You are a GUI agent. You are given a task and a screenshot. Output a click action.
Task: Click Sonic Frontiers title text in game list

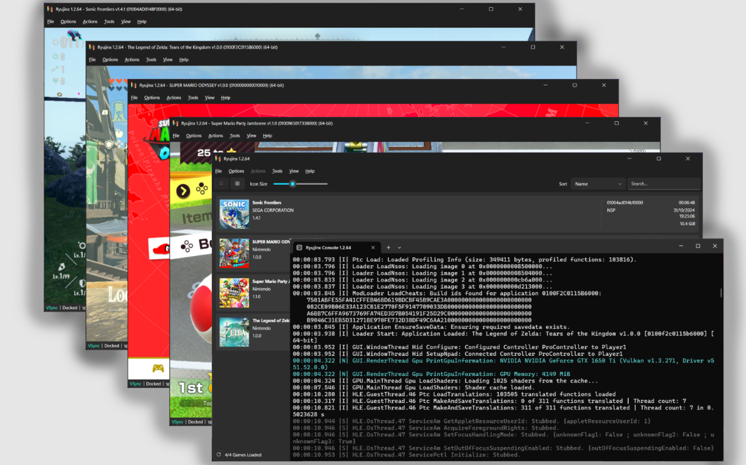tap(266, 203)
